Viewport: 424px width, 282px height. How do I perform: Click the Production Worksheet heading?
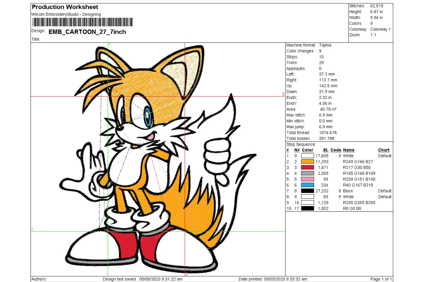[x=65, y=7]
